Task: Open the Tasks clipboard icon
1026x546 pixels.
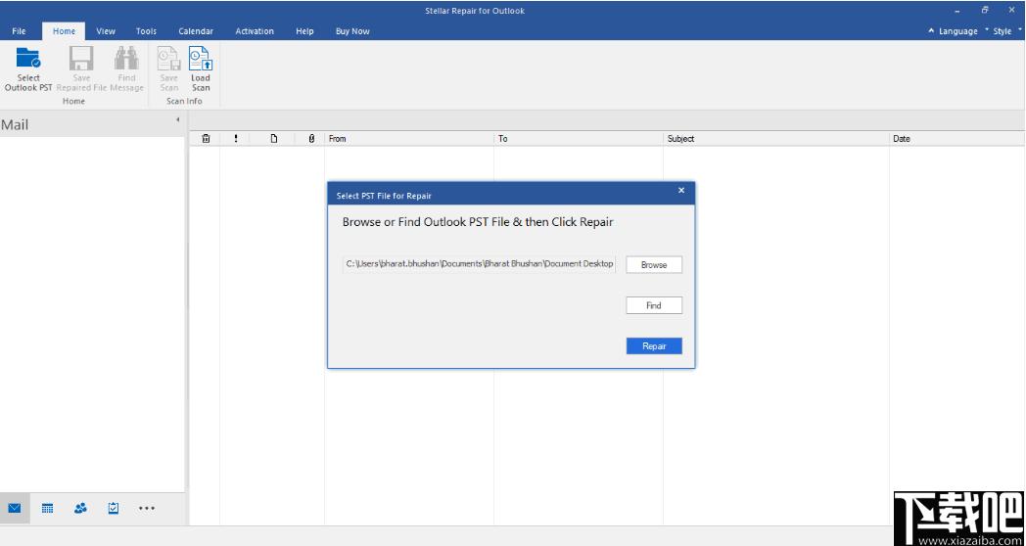Action: tap(114, 508)
